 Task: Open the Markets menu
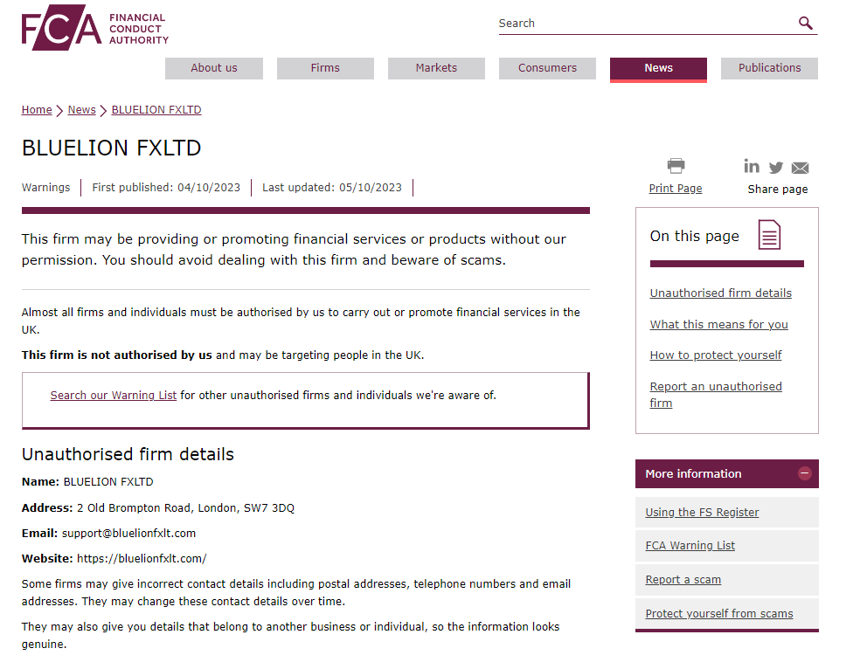(x=436, y=68)
